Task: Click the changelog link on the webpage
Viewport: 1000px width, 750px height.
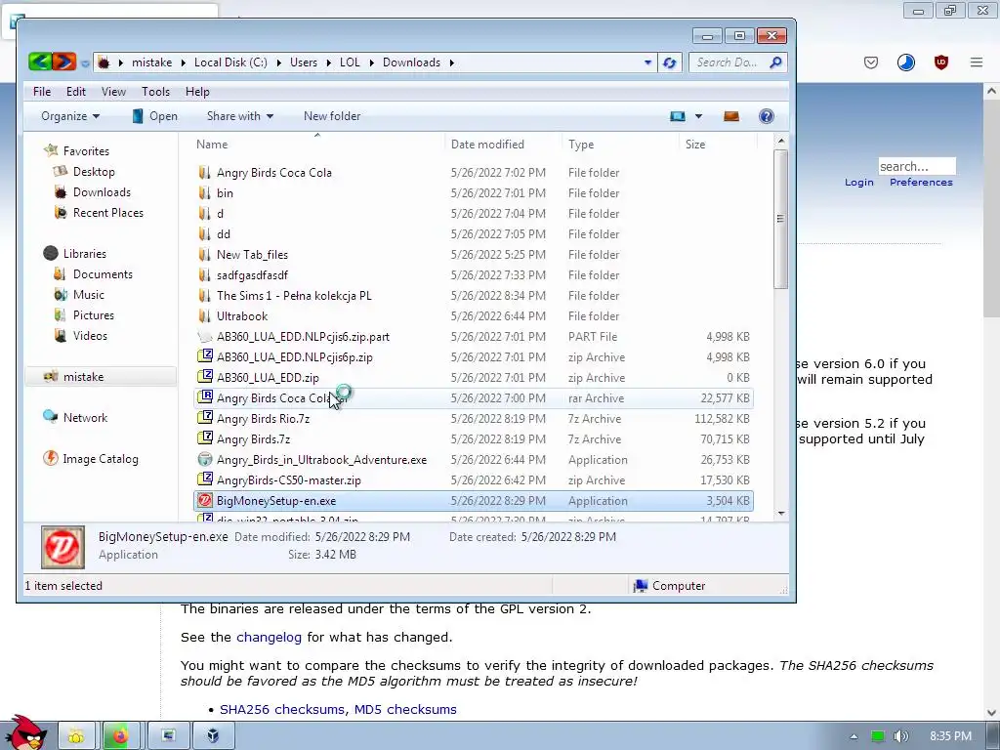Action: tap(269, 637)
